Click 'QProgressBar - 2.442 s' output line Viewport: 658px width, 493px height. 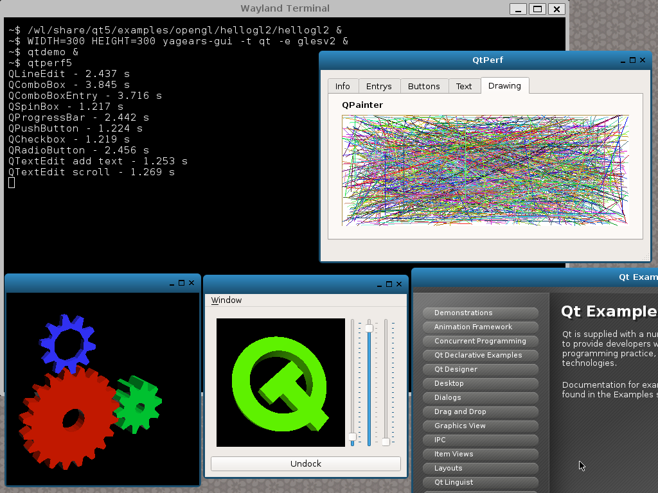click(79, 117)
